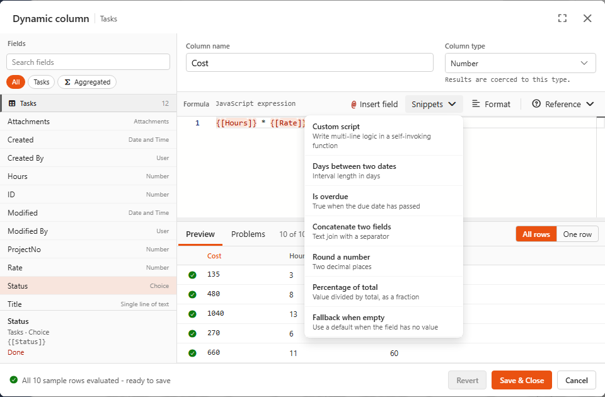Choose Percentage of total snippet

point(384,292)
